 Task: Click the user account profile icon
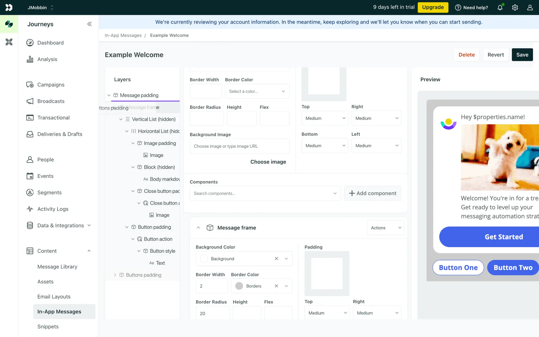point(530,8)
